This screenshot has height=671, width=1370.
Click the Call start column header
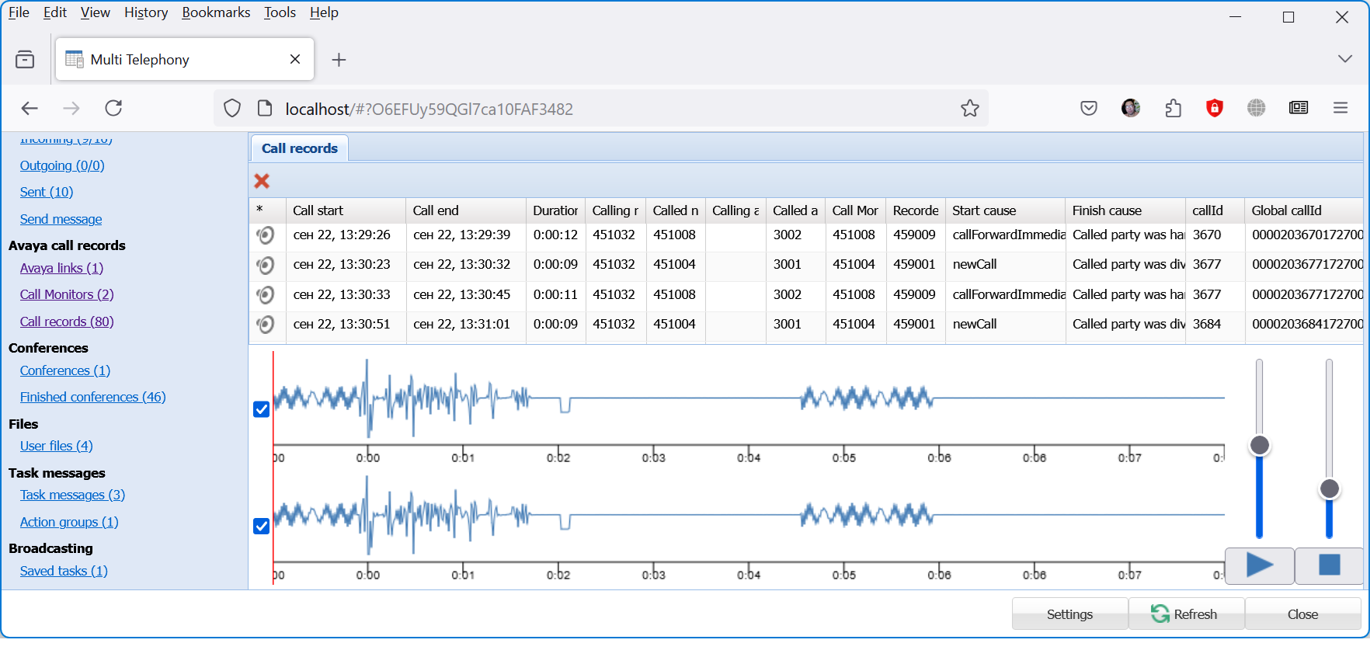point(318,210)
